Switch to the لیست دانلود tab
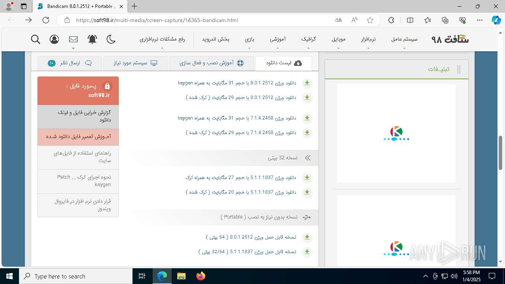Viewport: 505px width, 284px height. pyautogui.click(x=284, y=63)
